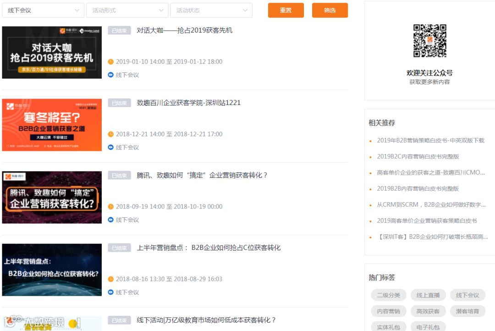Click clock icon beside 2018-09-19 14:00 date
This screenshot has width=495, height=331.
(110, 207)
